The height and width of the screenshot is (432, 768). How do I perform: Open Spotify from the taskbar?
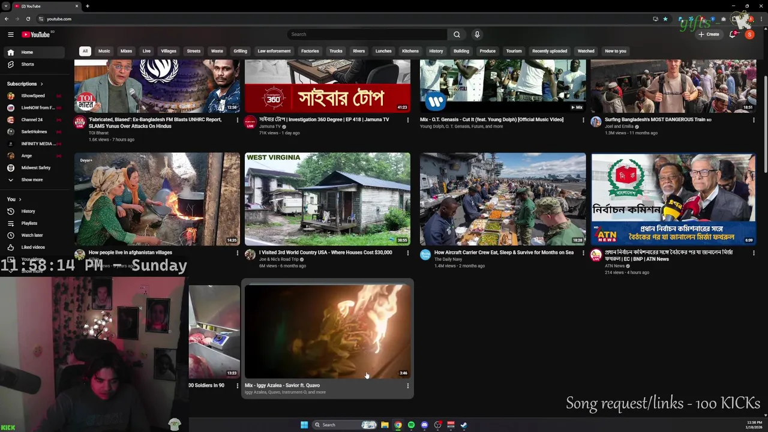click(411, 425)
